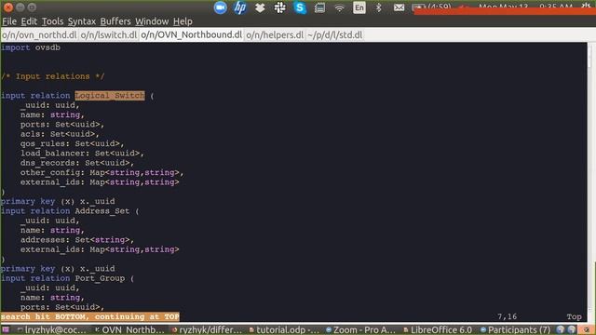Click the 'Input relations' comment

(52, 76)
